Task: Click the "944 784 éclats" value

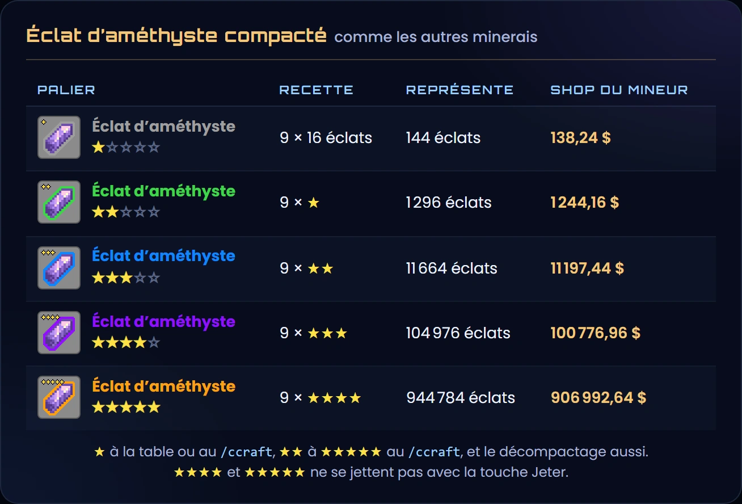Action: (x=461, y=398)
